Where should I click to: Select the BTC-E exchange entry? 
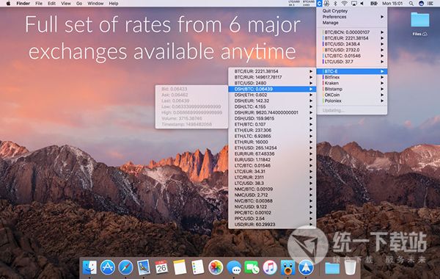pos(352,71)
